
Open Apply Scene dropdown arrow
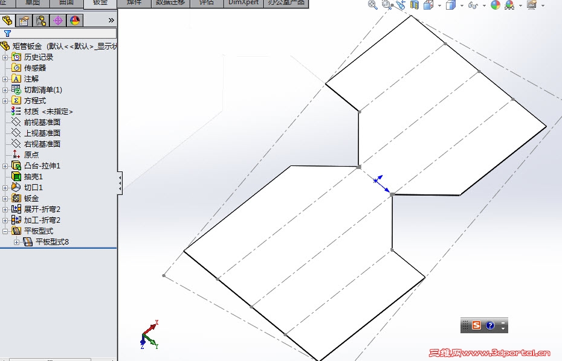(x=520, y=5)
